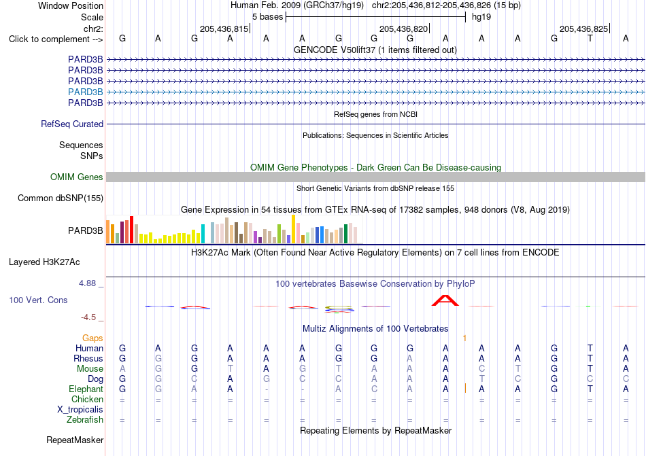Click the T base in the complement sequence row
Screen dimensions: 646x456
(x=590, y=39)
